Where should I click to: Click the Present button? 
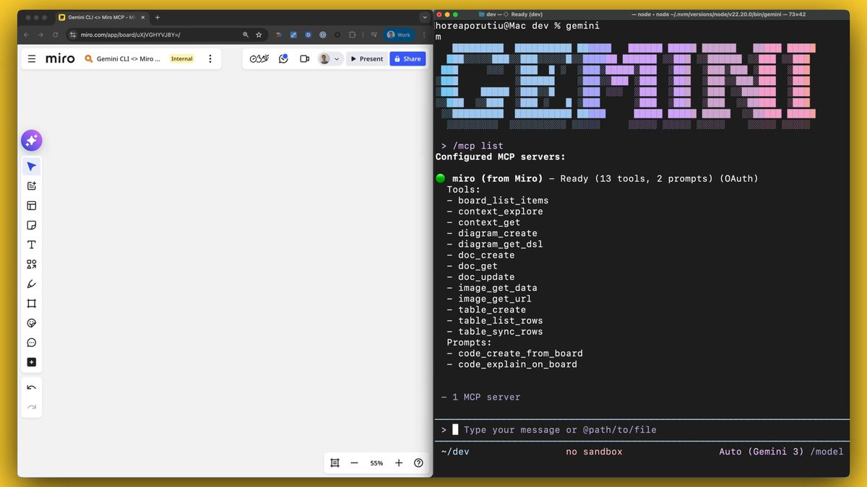tap(366, 58)
